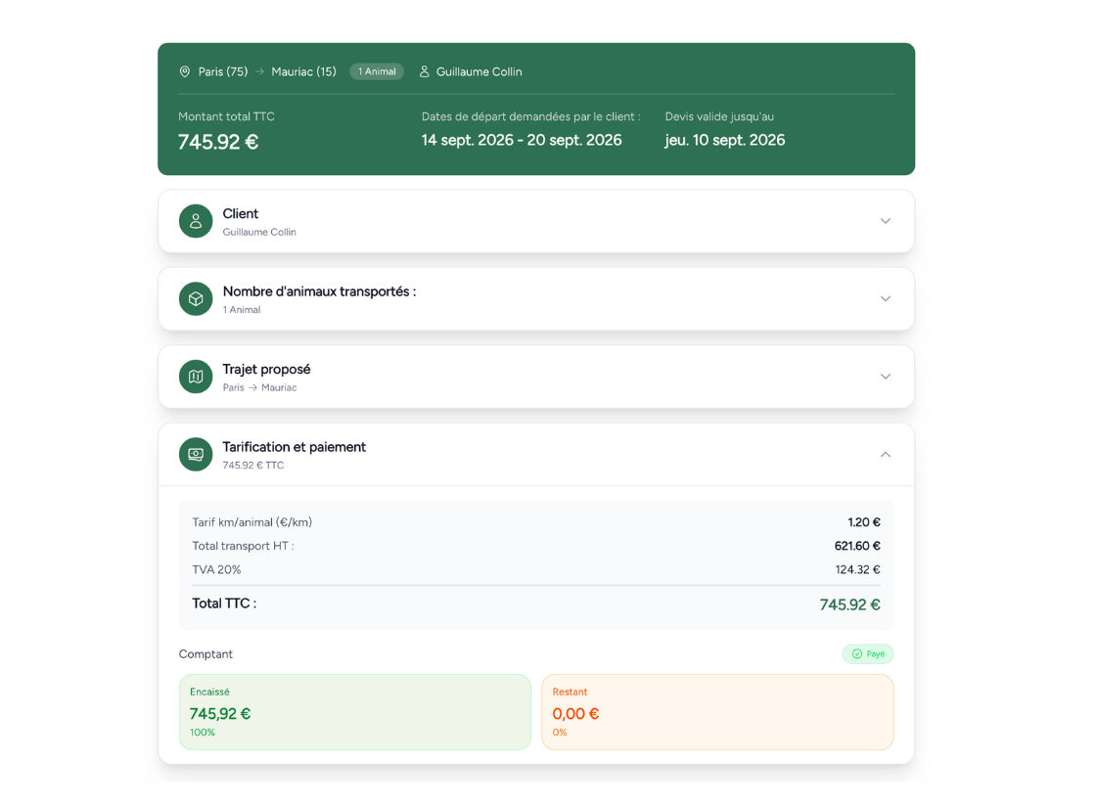Click the Total transport HT label
The height and width of the screenshot is (804, 1095).
click(x=243, y=547)
